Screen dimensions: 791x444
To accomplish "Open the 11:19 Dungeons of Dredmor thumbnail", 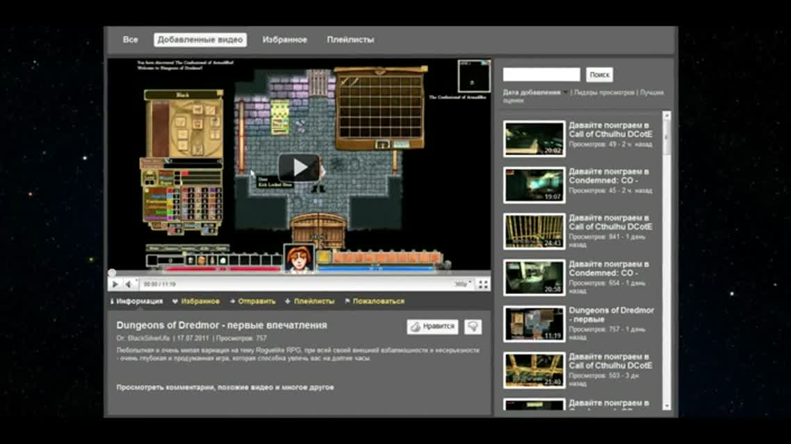I will [535, 324].
